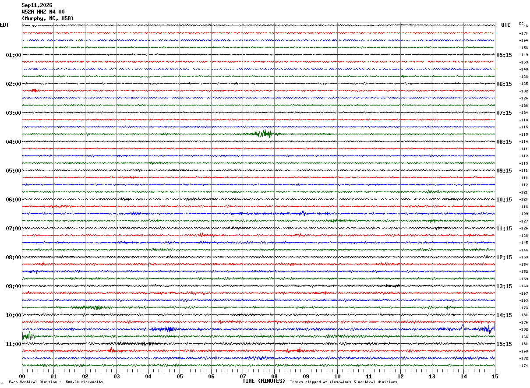The image size is (530, 388).
Task: Click the Sep11,2026 date header
Action: [37, 5]
